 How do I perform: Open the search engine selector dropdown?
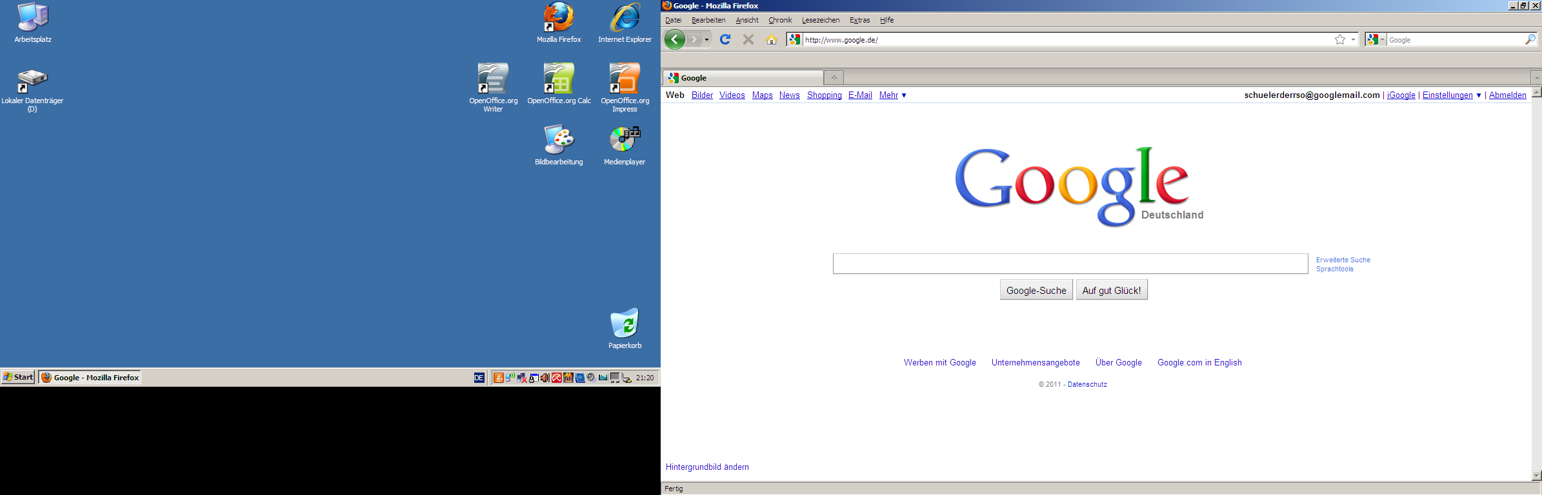pyautogui.click(x=1375, y=39)
